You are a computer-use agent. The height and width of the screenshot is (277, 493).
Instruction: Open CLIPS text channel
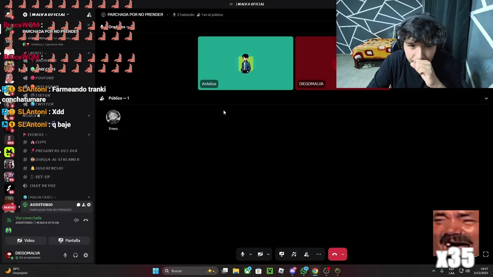click(x=57, y=142)
